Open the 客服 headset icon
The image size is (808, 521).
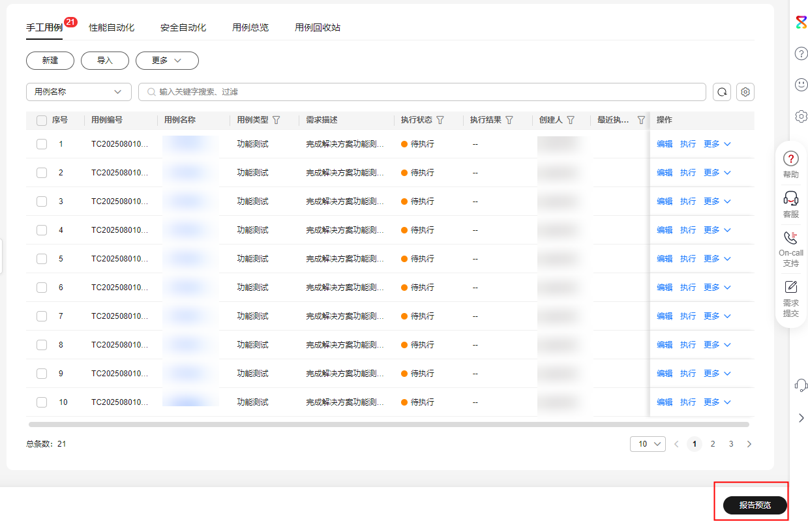[790, 198]
